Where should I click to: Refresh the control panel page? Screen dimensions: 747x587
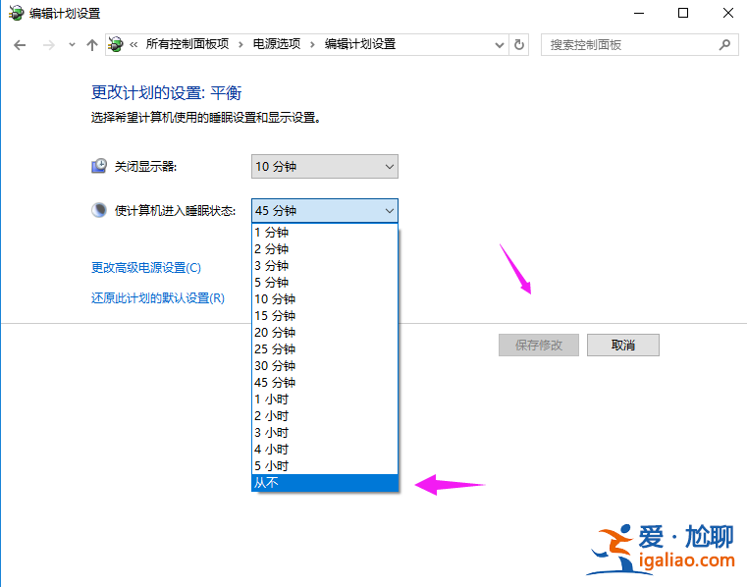pyautogui.click(x=519, y=45)
